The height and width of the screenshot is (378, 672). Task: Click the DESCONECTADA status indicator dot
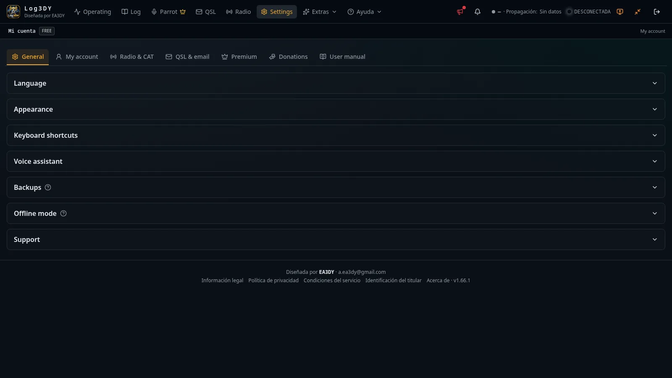[x=569, y=12]
